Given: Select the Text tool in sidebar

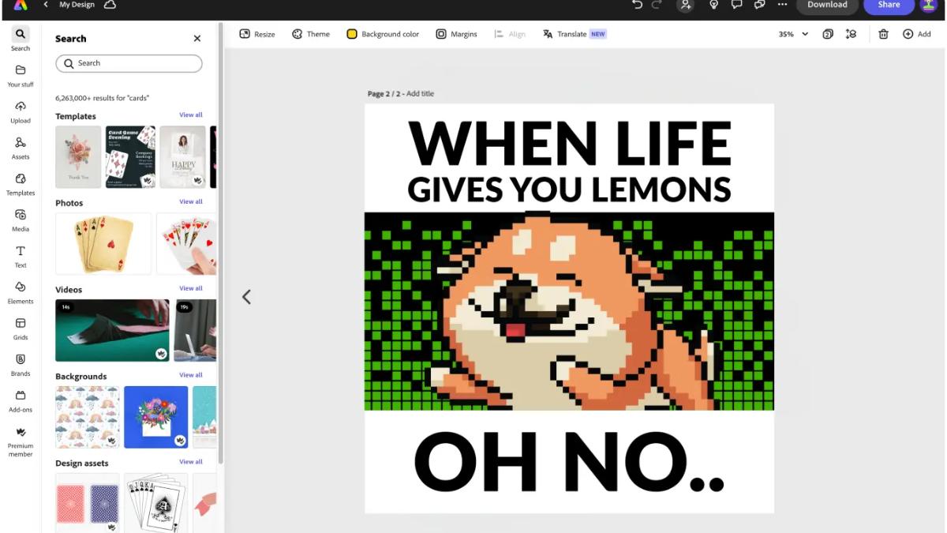Looking at the screenshot, I should 21,255.
